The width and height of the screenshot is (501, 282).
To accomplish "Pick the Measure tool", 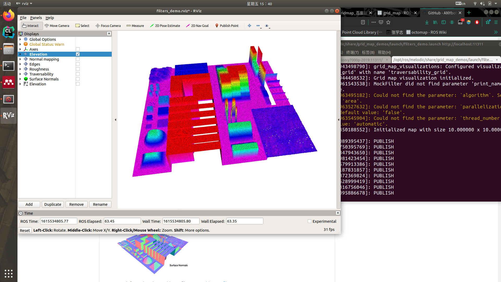I will [x=135, y=26].
